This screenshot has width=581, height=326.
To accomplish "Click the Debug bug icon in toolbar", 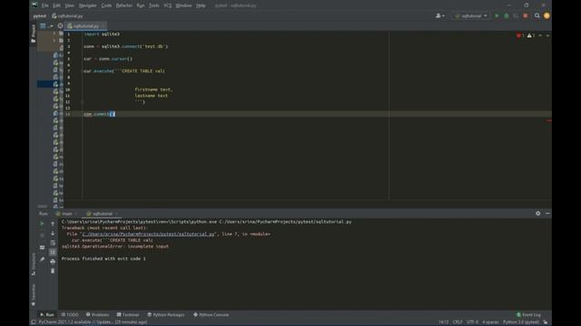I will [x=507, y=16].
